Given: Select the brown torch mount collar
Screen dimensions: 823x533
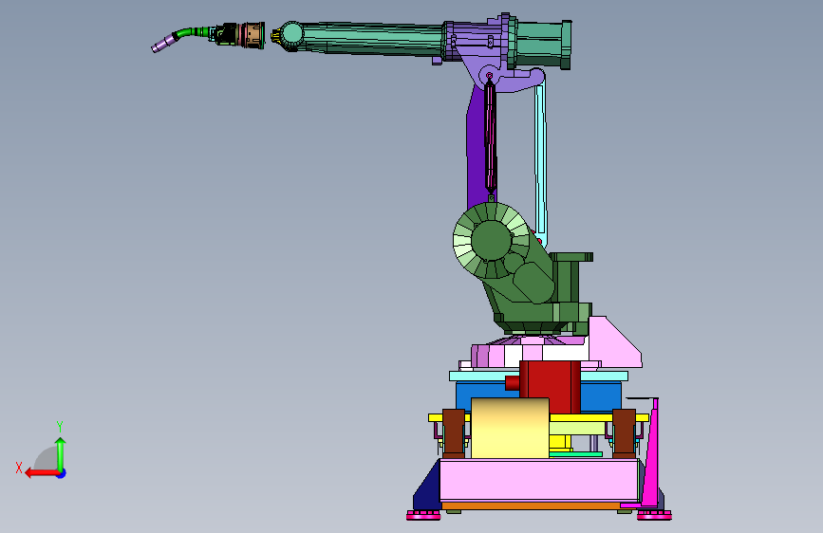Looking at the screenshot, I should tap(254, 35).
